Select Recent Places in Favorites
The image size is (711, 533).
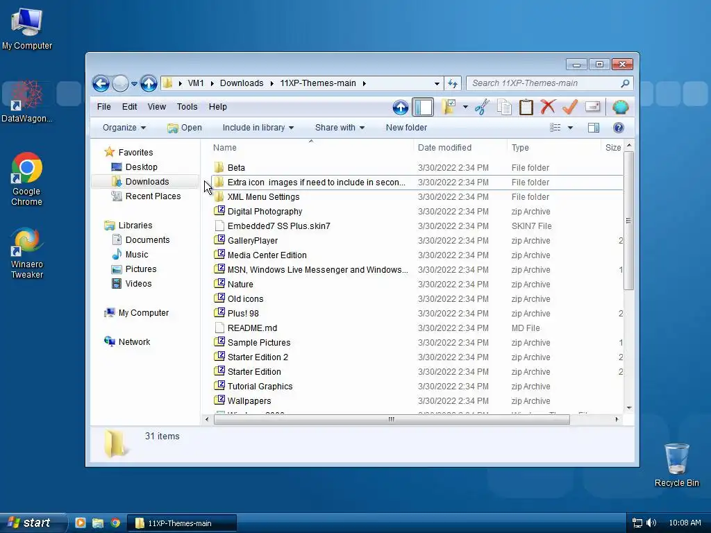[153, 196]
